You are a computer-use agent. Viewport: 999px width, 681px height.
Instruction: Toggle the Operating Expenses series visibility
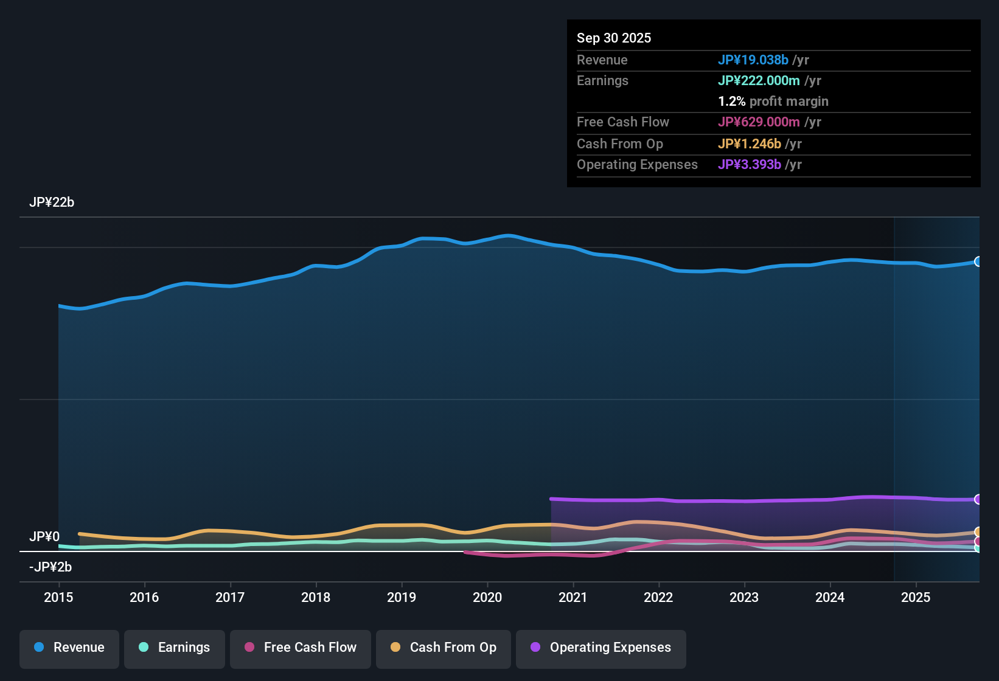(x=600, y=648)
